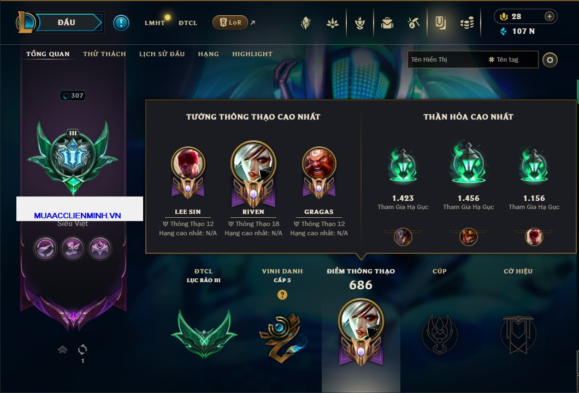Click the Vinh Danh question mark icon
This screenshot has width=579, height=393.
(282, 294)
